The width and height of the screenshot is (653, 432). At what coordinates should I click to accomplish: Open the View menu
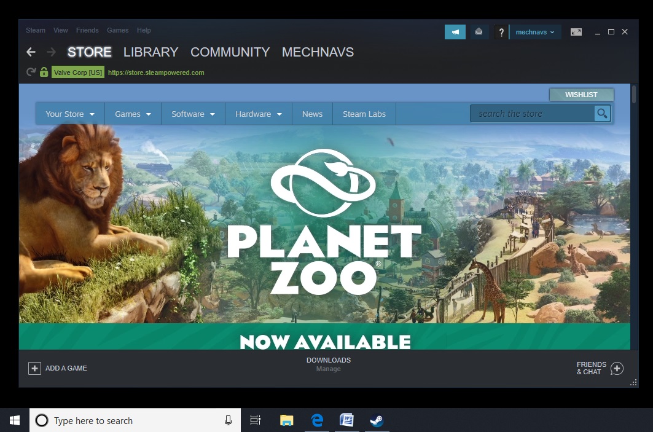pyautogui.click(x=60, y=30)
